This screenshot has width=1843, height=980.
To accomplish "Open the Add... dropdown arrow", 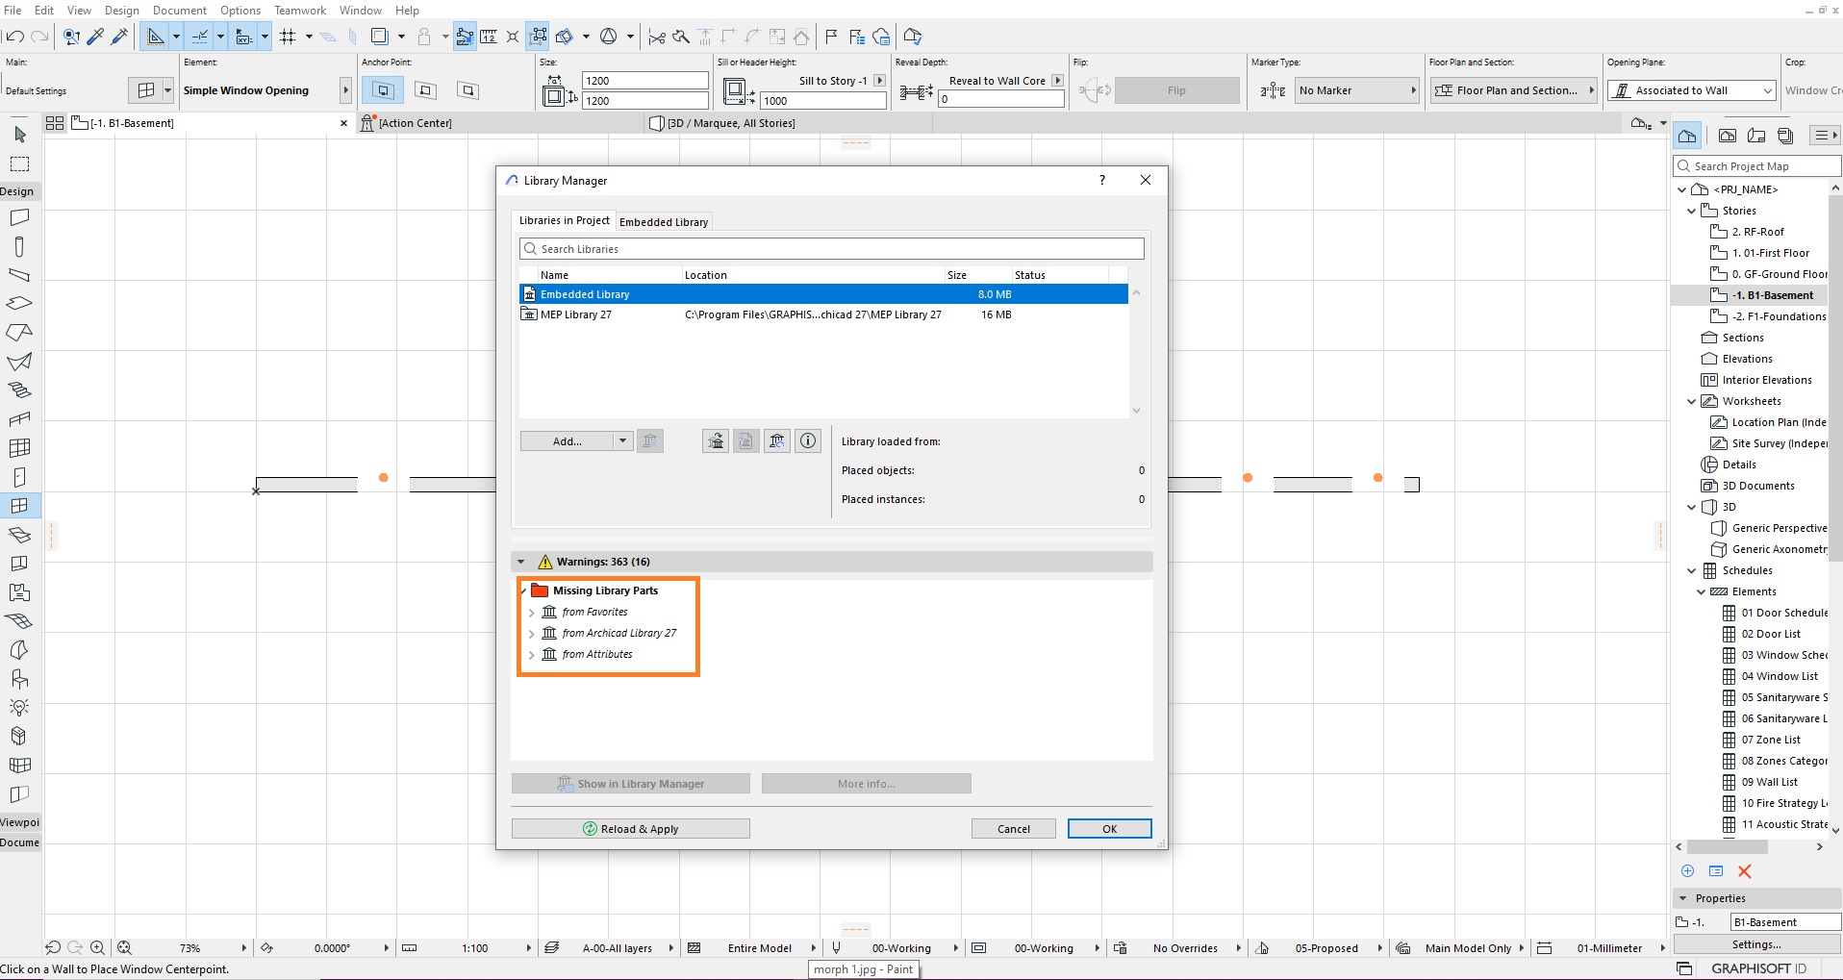I will 623,441.
